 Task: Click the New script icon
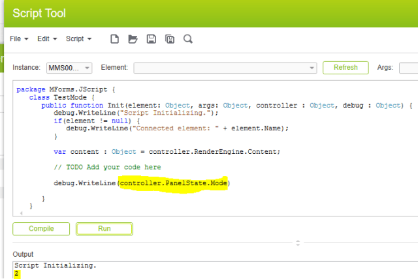pos(115,39)
